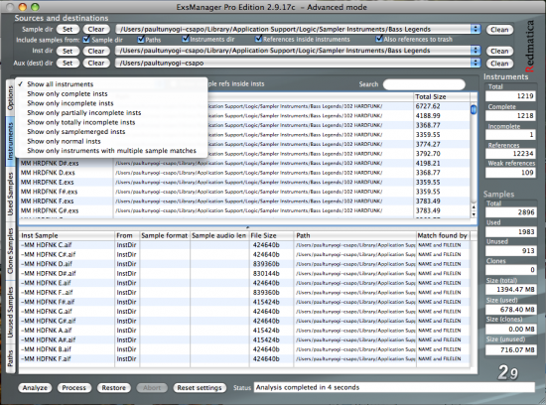Select the MM HRDFNK G#.exs instrument row
This screenshot has height=405, width=546.
click(244, 210)
